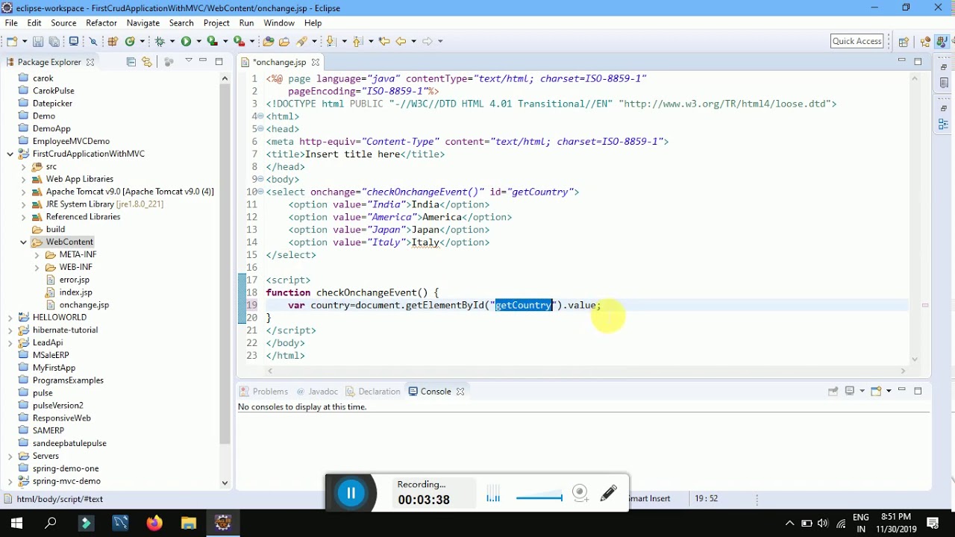Pause the screen recording
The image size is (955, 537).
pos(351,492)
